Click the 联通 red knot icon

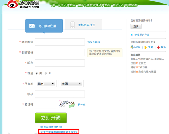tap(158, 47)
